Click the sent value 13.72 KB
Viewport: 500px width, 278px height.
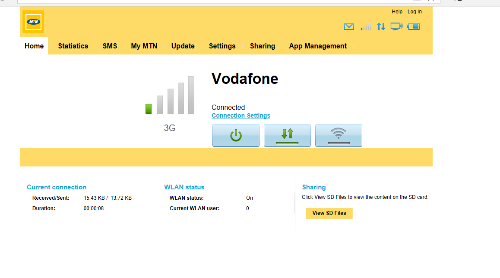pos(121,198)
